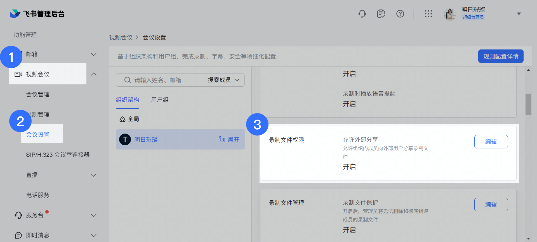Click the scrollbar up arrow
The width and height of the screenshot is (537, 242).
528,70
